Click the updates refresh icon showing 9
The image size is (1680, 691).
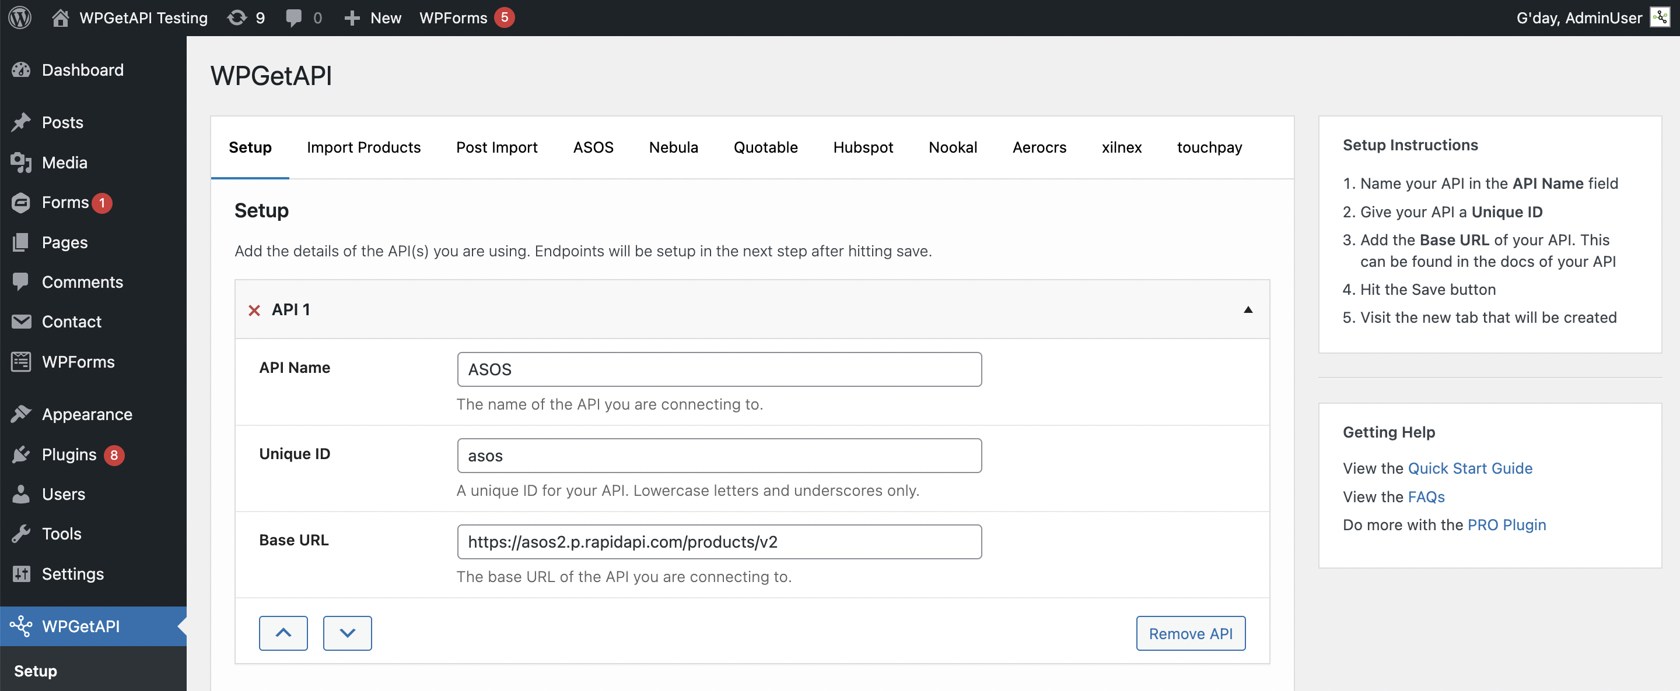tap(237, 17)
